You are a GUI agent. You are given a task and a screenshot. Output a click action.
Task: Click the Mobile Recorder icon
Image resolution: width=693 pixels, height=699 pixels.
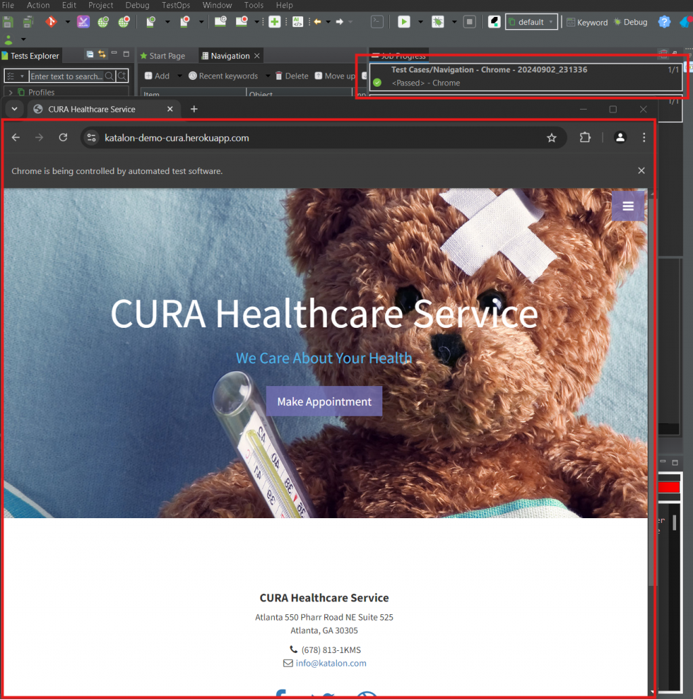click(185, 22)
